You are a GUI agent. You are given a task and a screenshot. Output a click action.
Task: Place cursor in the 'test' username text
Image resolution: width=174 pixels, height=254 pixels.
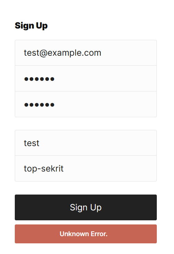[32, 143]
